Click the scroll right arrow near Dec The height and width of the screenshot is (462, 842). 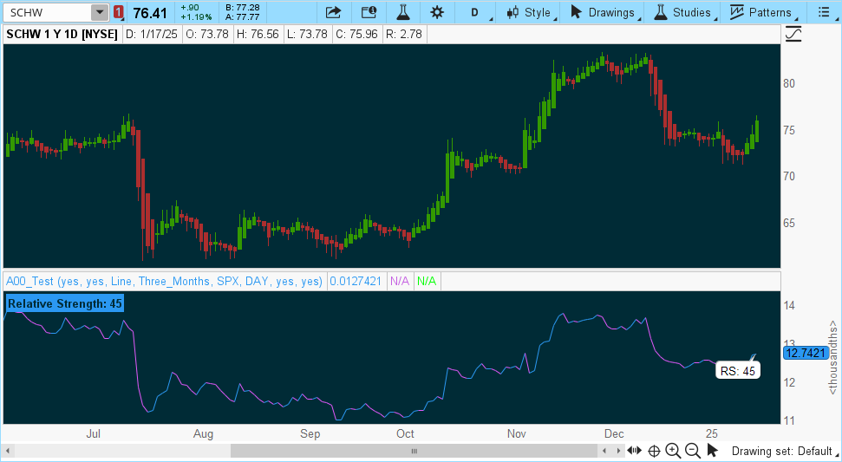point(618,451)
